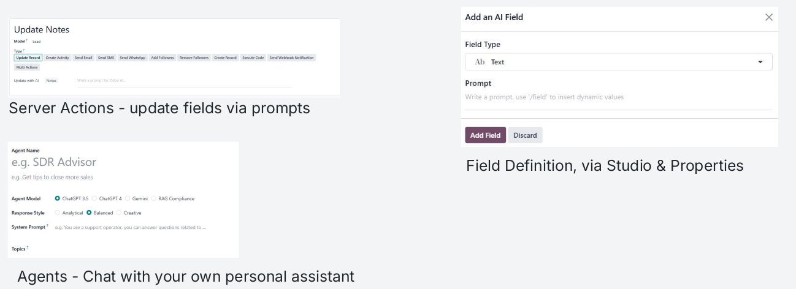
Task: Select the Create Activity action type
Action: coord(57,58)
